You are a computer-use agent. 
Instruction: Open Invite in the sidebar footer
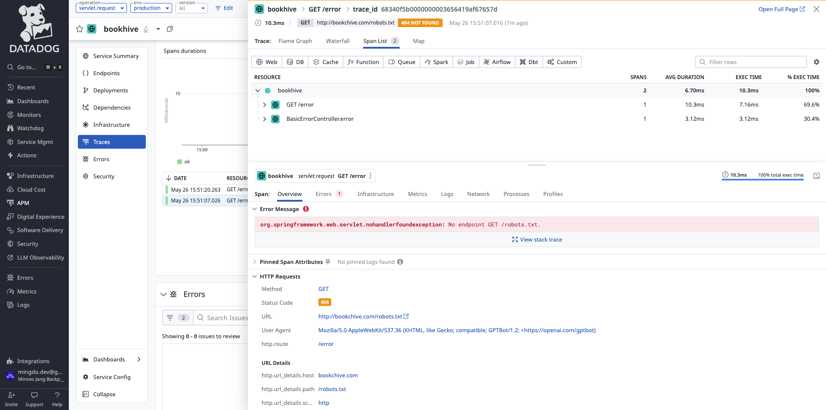[12, 399]
